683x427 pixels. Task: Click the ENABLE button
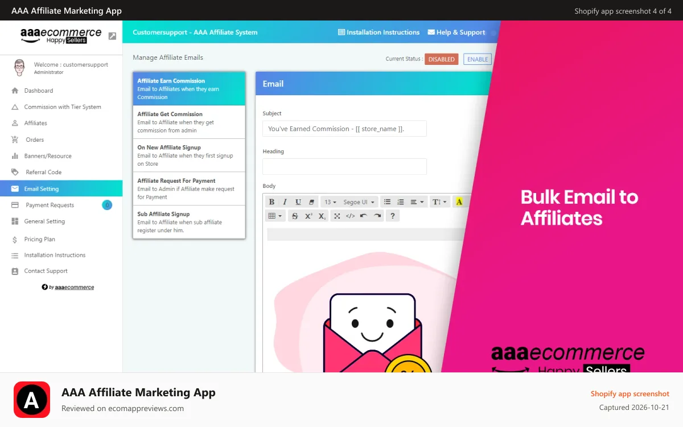pos(478,59)
